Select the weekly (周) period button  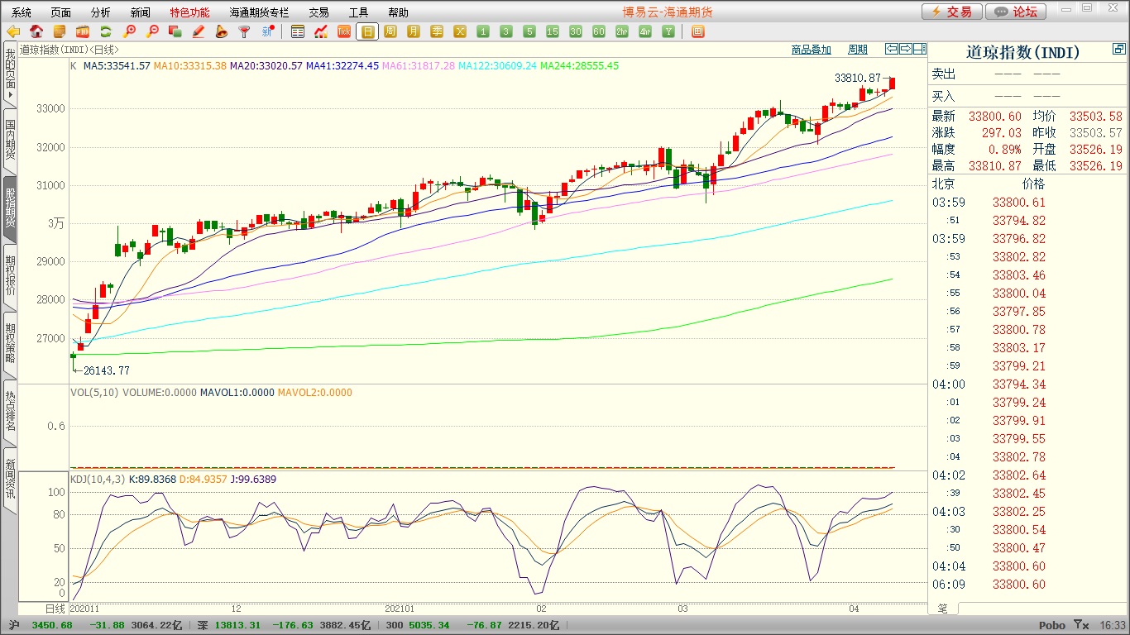[x=390, y=31]
